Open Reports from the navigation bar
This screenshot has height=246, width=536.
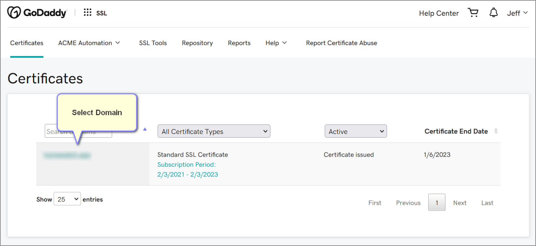[239, 43]
